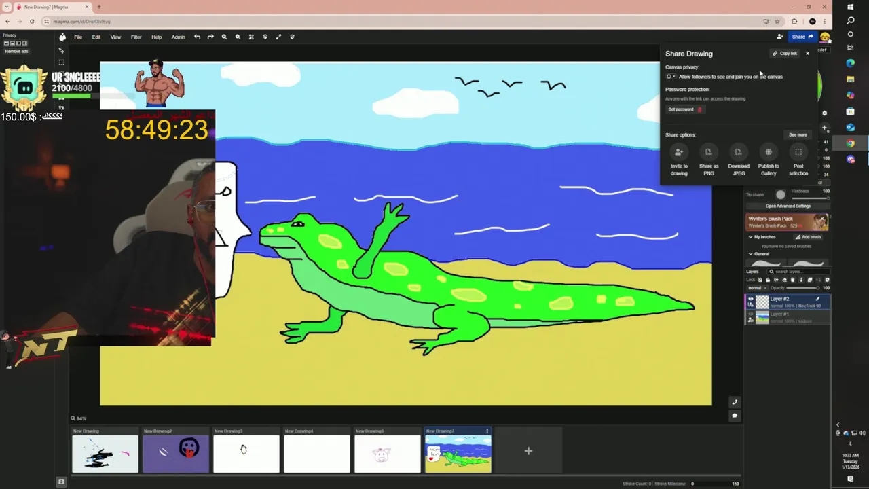869x489 pixels.
Task: Click Publish to Gallery icon
Action: coord(769,152)
